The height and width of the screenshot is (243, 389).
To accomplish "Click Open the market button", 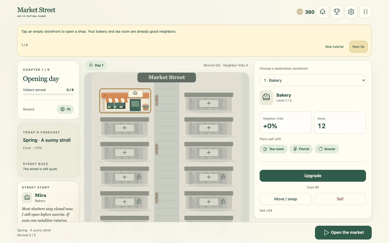I will [x=343, y=232].
